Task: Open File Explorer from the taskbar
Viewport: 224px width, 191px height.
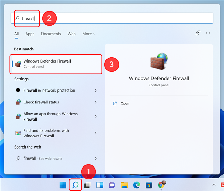Action: pyautogui.click(x=124, y=185)
